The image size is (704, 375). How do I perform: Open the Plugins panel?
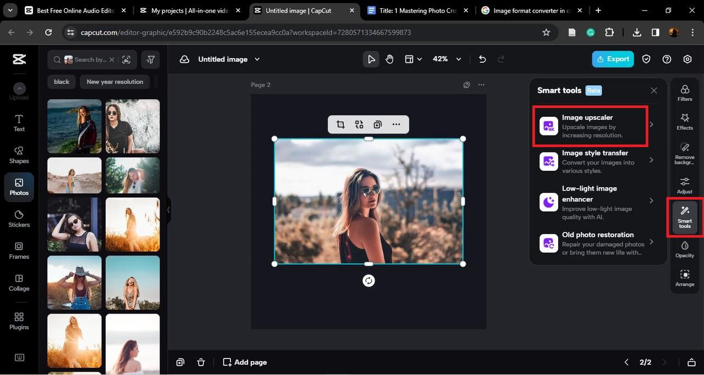click(x=19, y=321)
